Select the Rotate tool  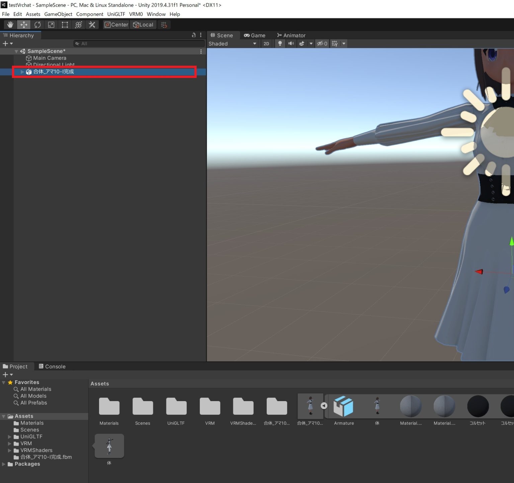point(37,24)
